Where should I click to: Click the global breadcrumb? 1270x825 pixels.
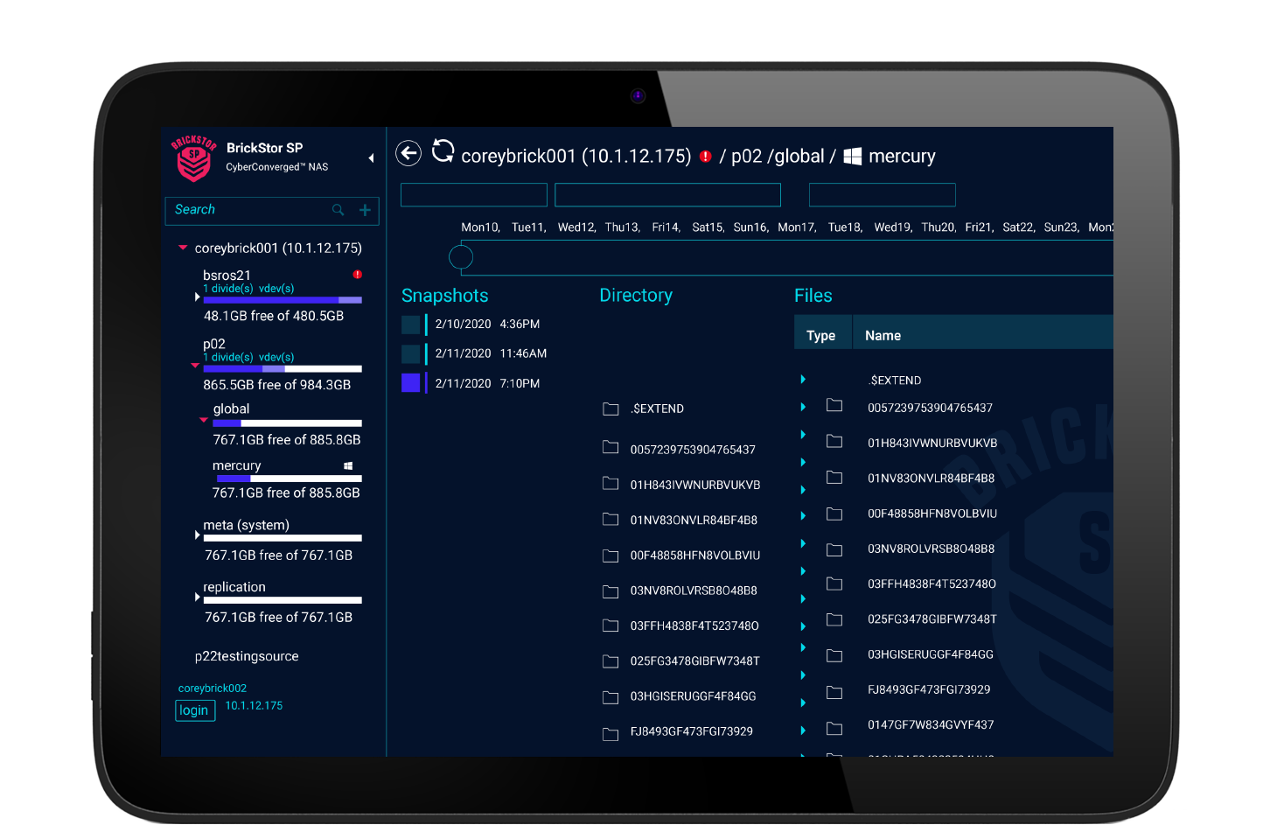(799, 157)
